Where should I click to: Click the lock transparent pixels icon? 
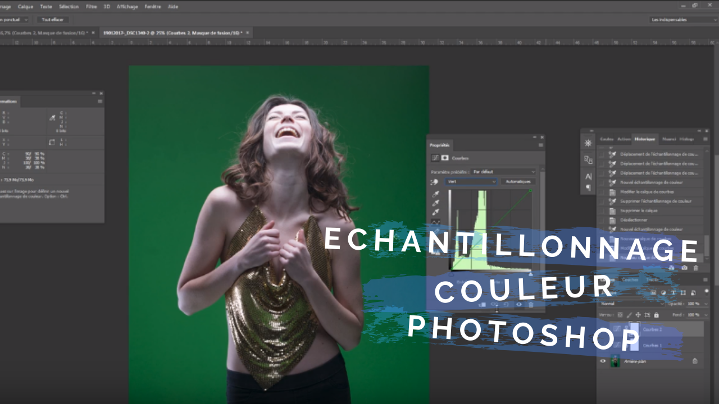620,315
